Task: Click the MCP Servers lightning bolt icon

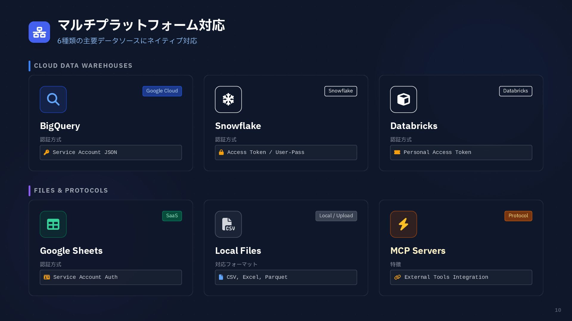Action: (x=403, y=224)
